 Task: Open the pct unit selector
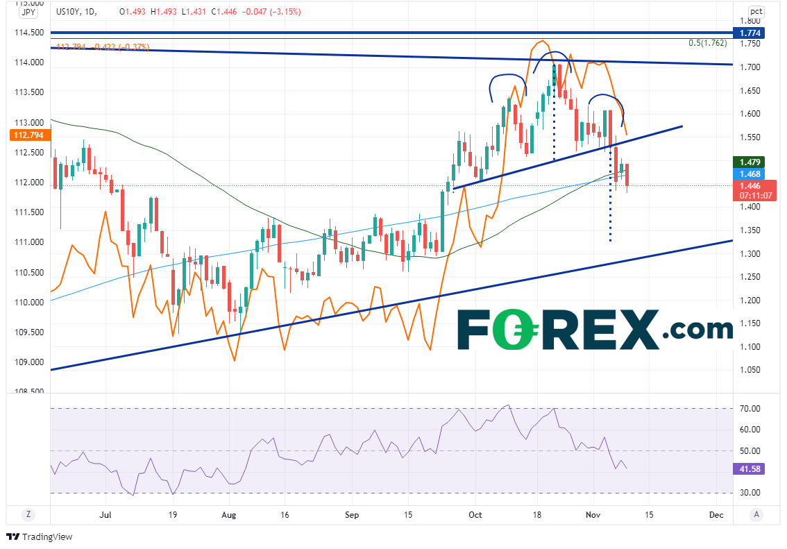point(756,12)
